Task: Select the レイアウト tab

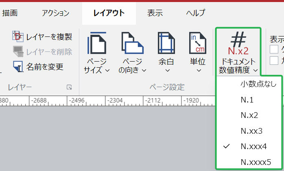Action: (x=109, y=13)
